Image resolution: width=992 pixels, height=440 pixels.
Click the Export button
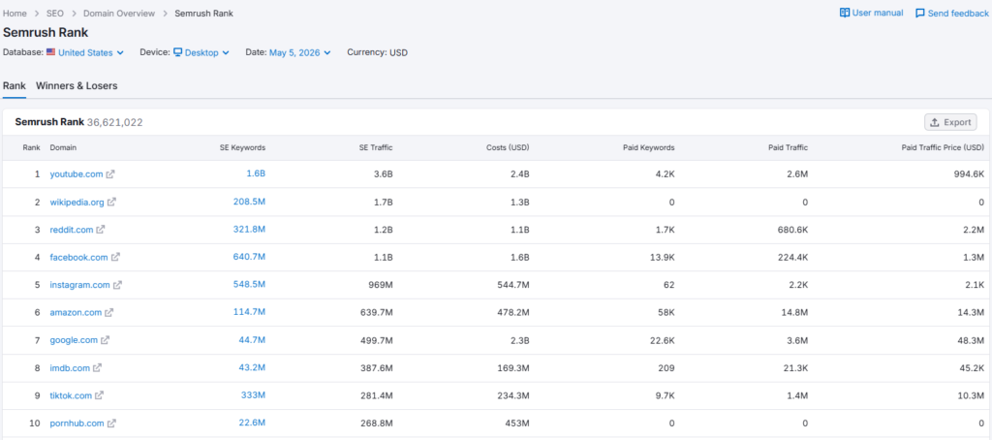(950, 122)
